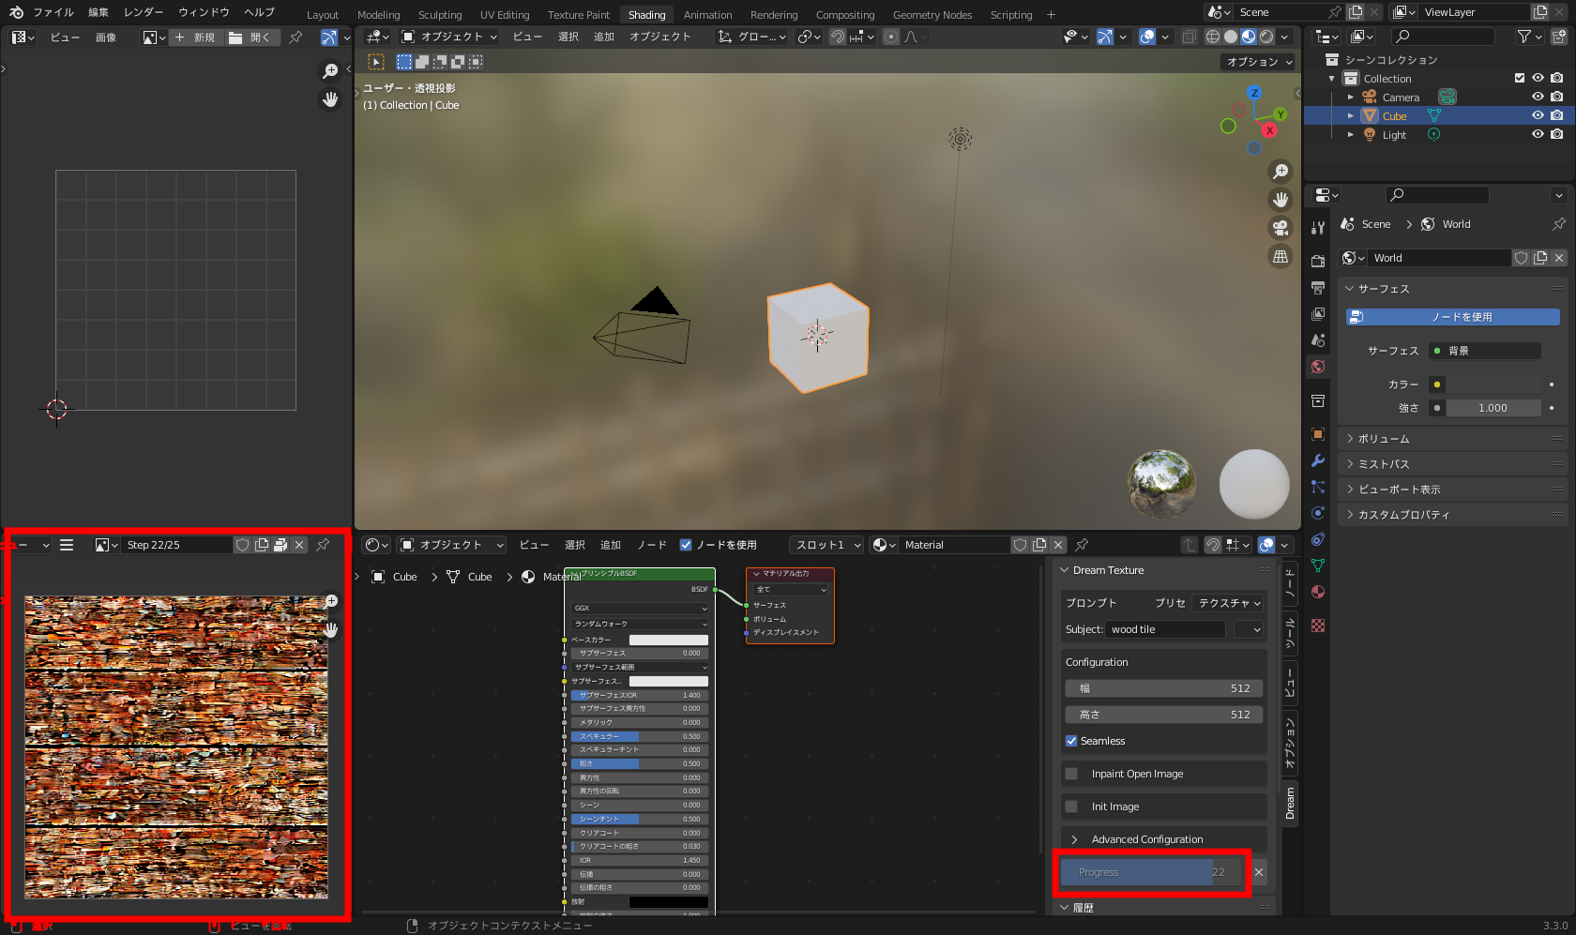Switch to the Texture Paint workspace tab
The image size is (1576, 935).
579,15
